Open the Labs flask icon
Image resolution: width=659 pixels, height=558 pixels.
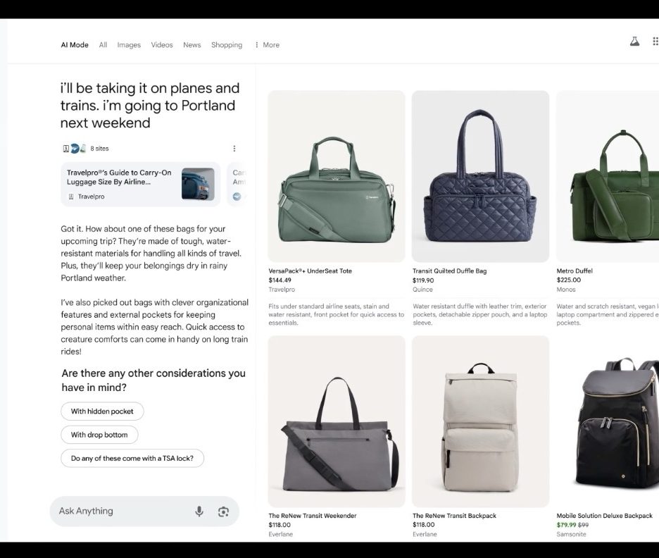click(x=634, y=42)
